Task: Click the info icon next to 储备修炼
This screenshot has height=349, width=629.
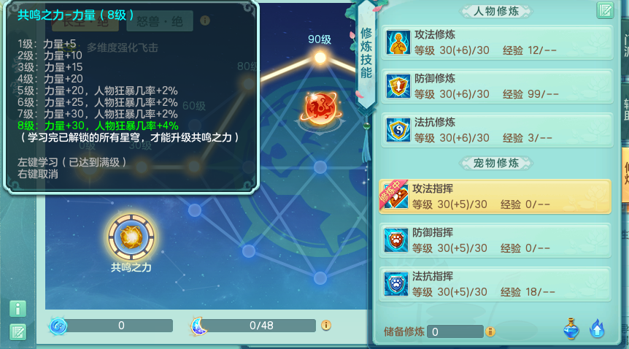Action: [490, 331]
